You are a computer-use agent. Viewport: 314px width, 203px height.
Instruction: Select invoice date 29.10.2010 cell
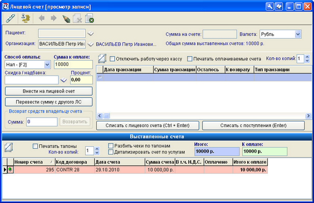[120, 170]
